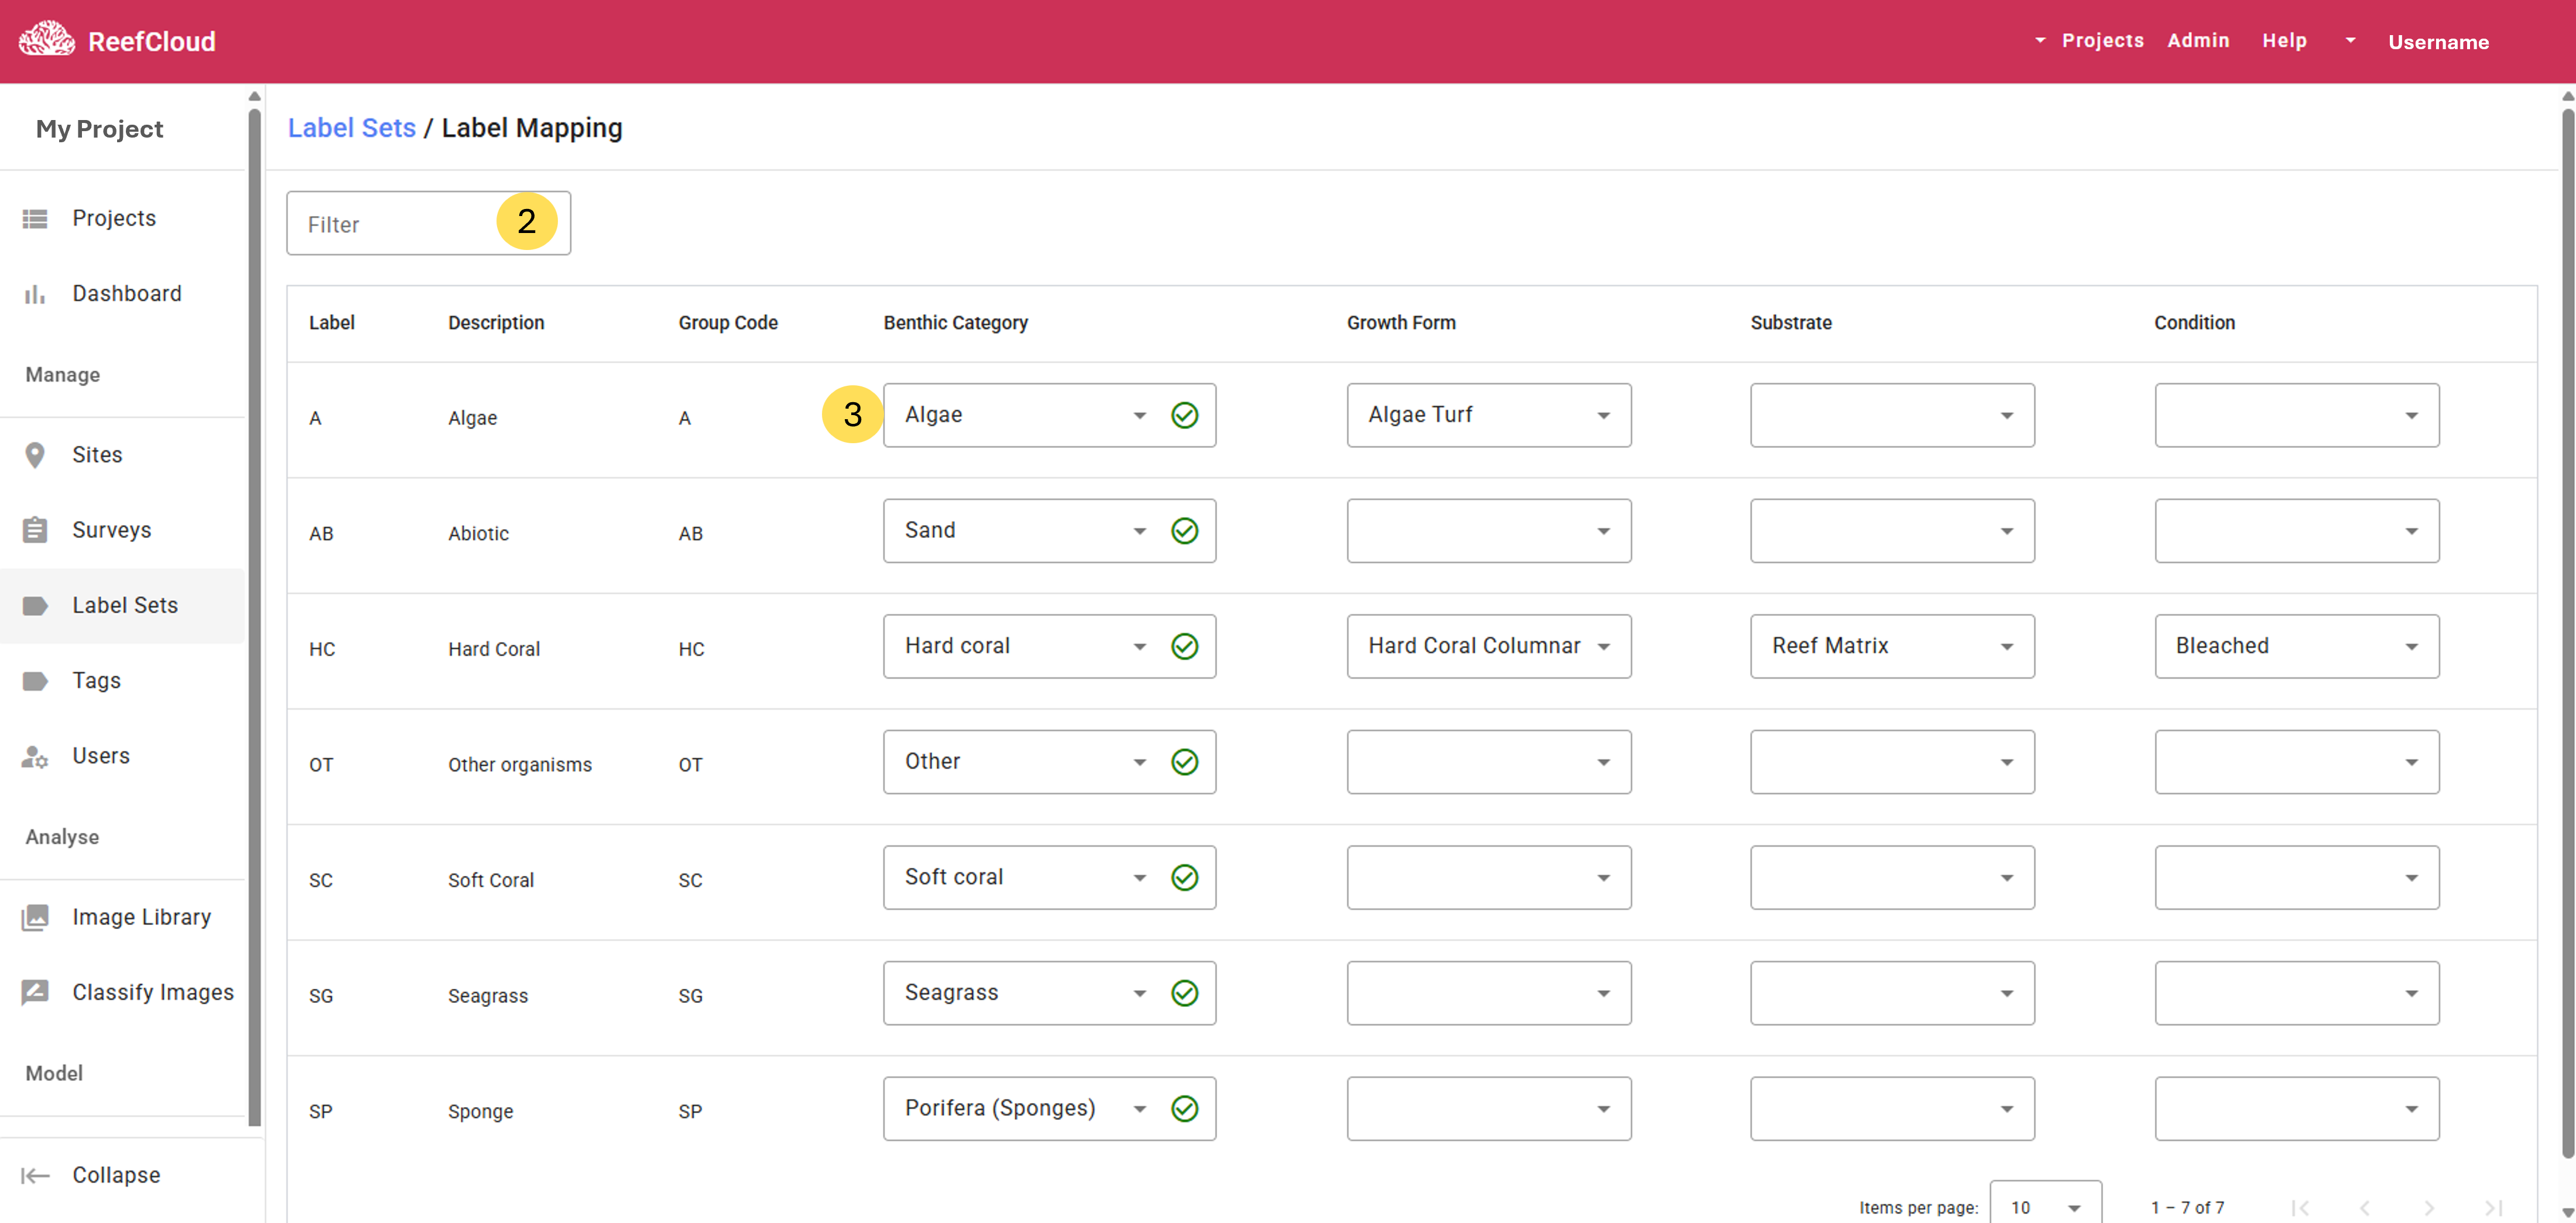This screenshot has height=1223, width=2576.
Task: Open the Tags sidebar item
Action: tap(96, 681)
